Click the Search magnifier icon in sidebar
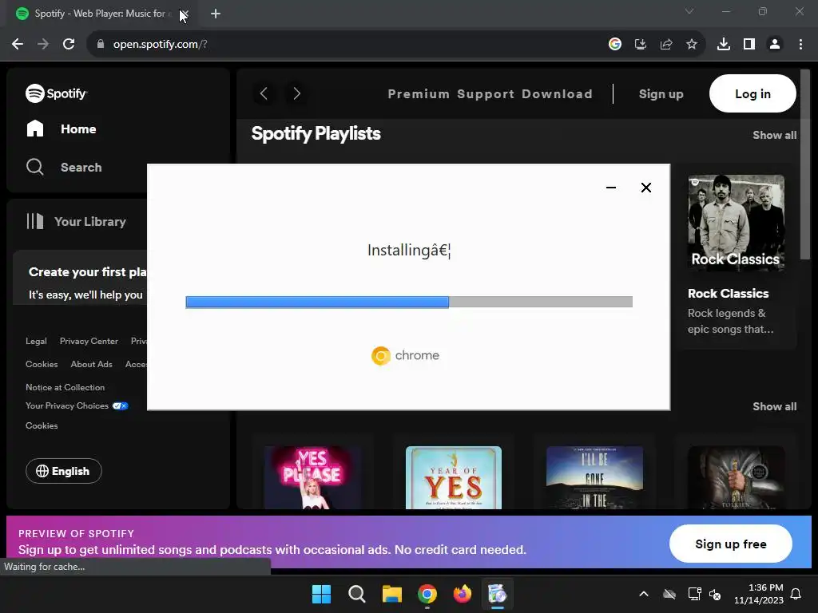This screenshot has width=818, height=613. tap(35, 167)
